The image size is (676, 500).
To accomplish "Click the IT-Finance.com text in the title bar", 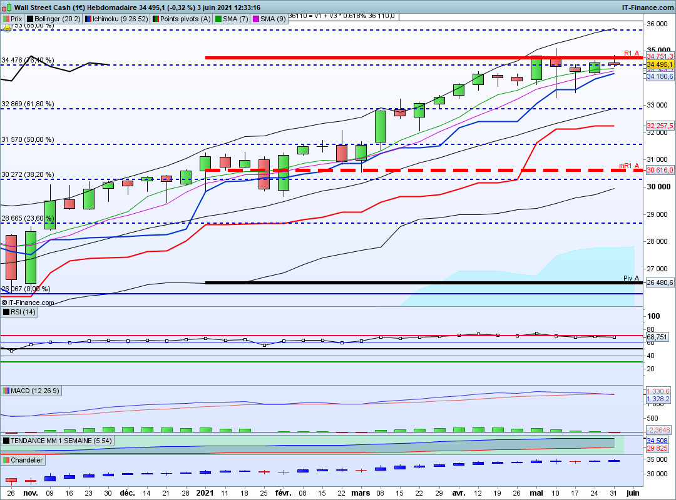I will [x=647, y=7].
